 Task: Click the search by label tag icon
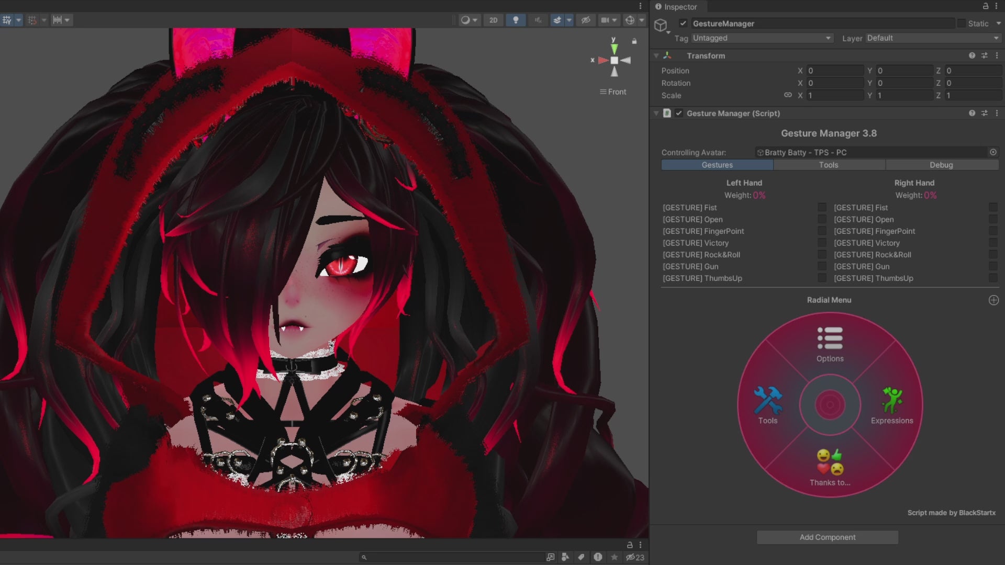click(581, 557)
